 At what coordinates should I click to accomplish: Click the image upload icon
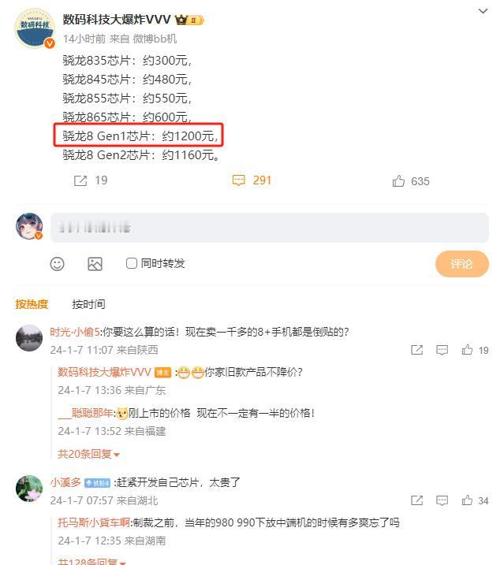tap(95, 264)
